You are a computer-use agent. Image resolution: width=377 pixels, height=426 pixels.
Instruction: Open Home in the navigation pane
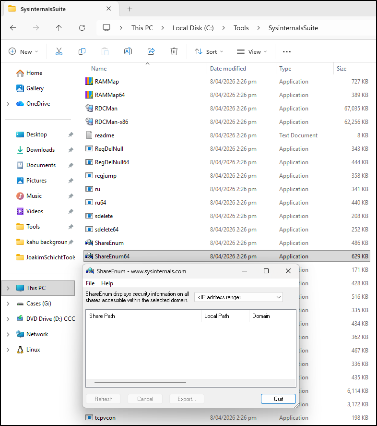(34, 73)
